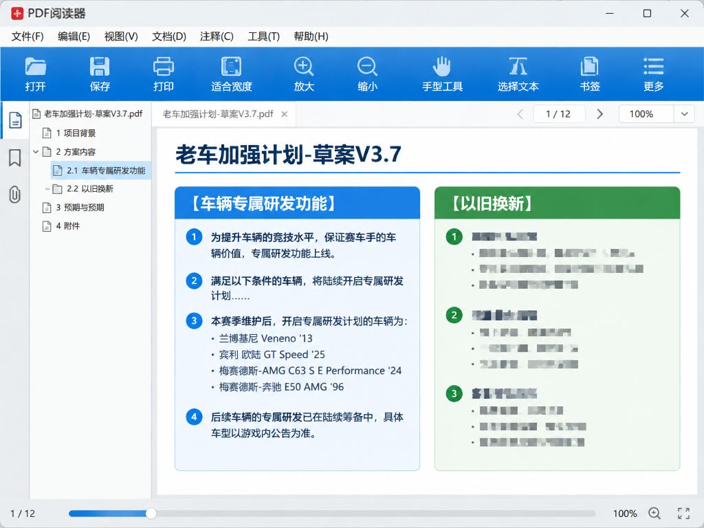Show the bookmark sidebar panel
704x528 pixels.
pyautogui.click(x=15, y=157)
